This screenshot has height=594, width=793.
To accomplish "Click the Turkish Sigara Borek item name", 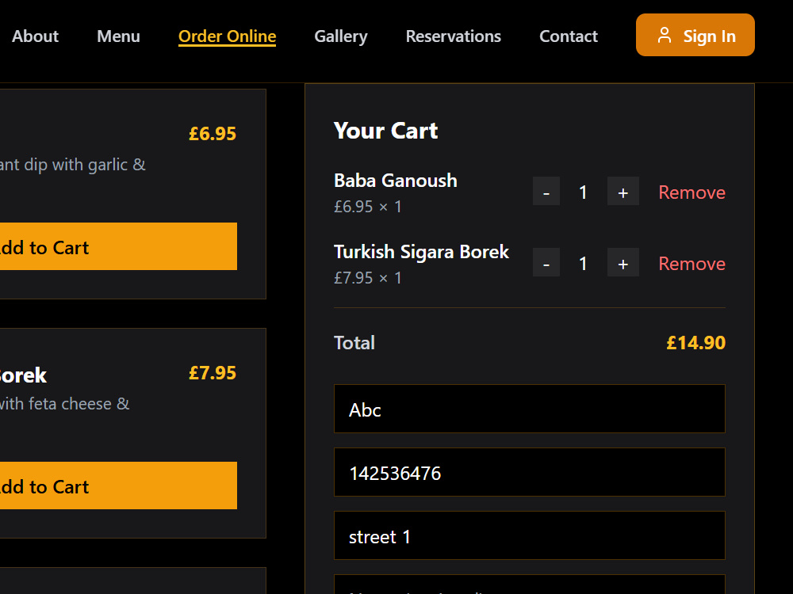I will 421,252.
